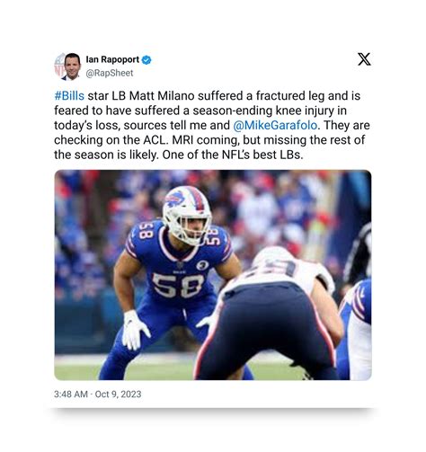Click the @RapSheet handle
Viewport: 426px width, 452px height.
pos(110,73)
